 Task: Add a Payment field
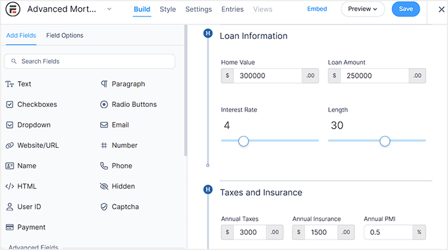pyautogui.click(x=26, y=227)
